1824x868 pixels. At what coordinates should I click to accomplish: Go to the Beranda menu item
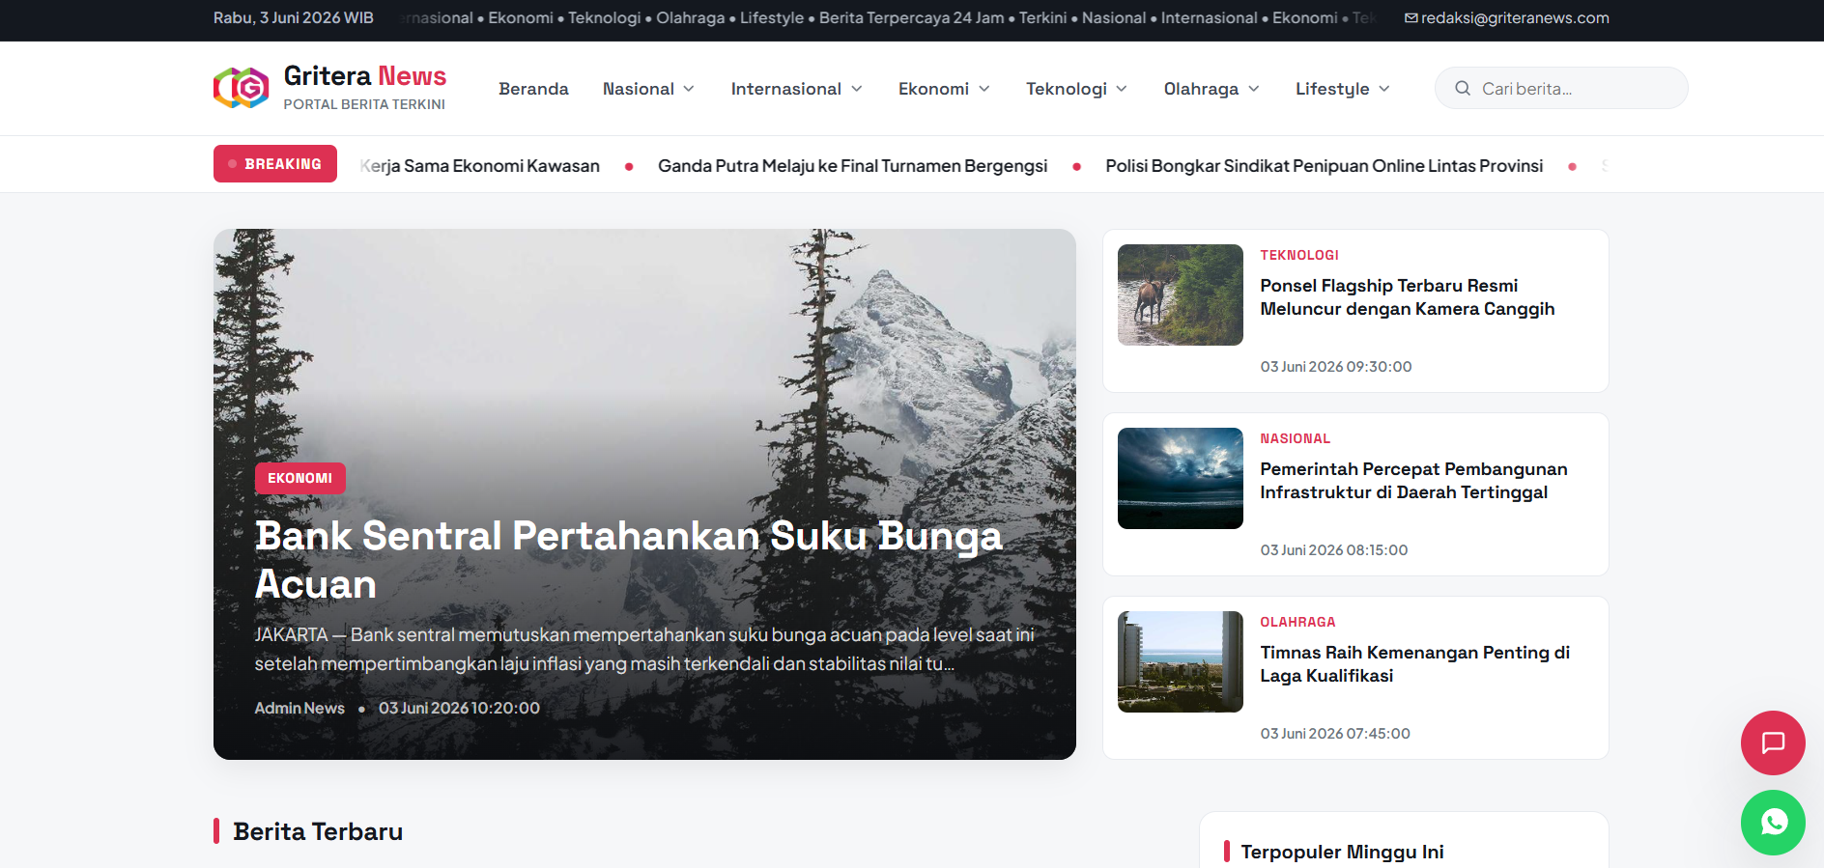coord(533,89)
